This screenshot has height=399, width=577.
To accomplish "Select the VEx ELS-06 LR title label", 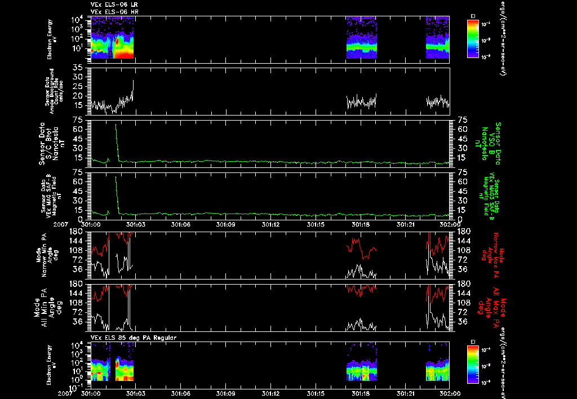I will click(114, 5).
